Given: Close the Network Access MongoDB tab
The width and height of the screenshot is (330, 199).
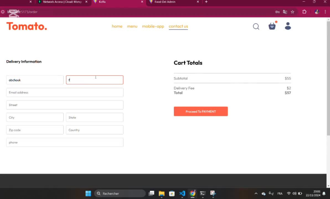Looking at the screenshot, I should click(x=86, y=2).
